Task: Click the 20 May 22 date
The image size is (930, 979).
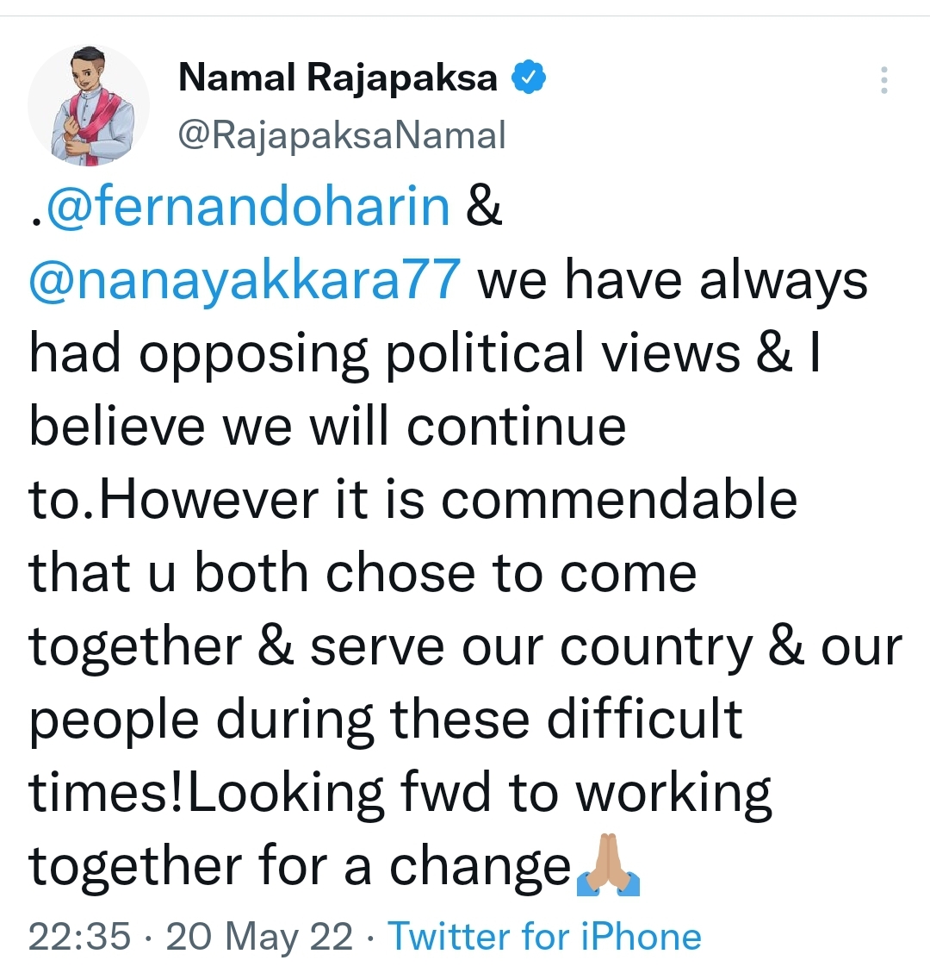Action: point(259,937)
